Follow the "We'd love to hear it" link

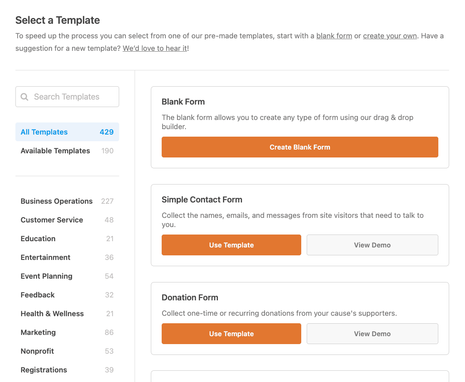tap(155, 48)
